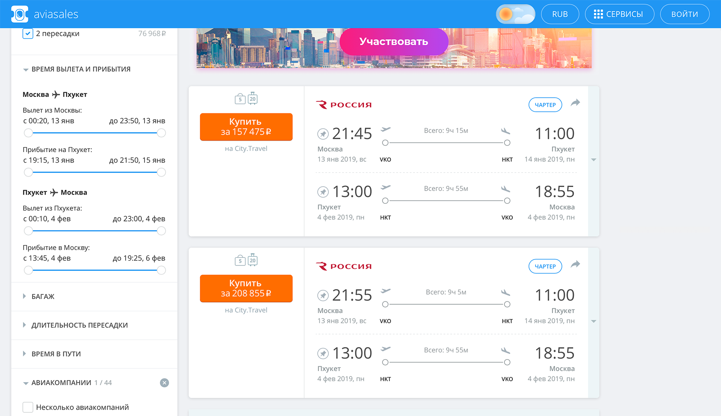Check Несколько авиакомпаний checkbox
The width and height of the screenshot is (721, 416).
pyautogui.click(x=28, y=407)
